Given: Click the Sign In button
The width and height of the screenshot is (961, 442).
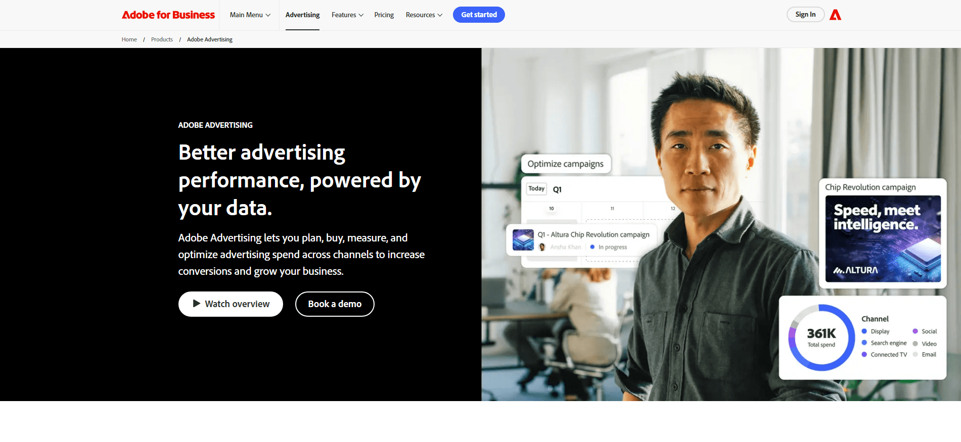Looking at the screenshot, I should [805, 15].
